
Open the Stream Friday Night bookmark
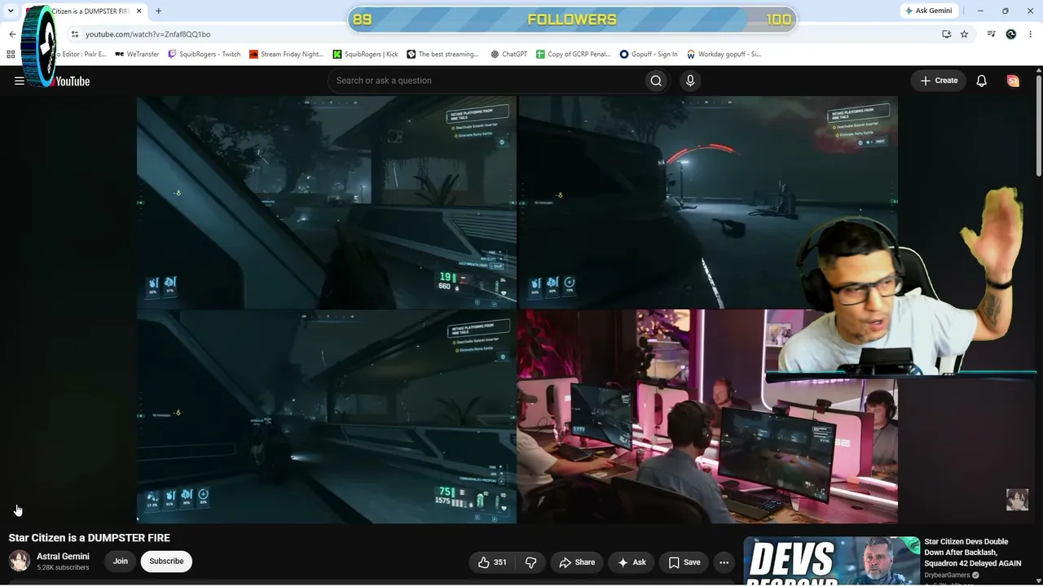pyautogui.click(x=286, y=55)
